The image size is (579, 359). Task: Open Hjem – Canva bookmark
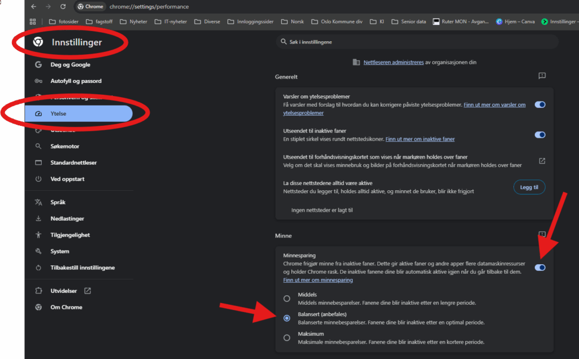coord(515,22)
